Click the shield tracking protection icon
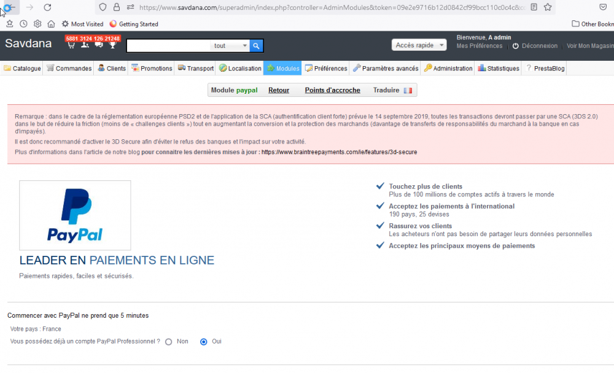The height and width of the screenshot is (373, 614). [103, 7]
